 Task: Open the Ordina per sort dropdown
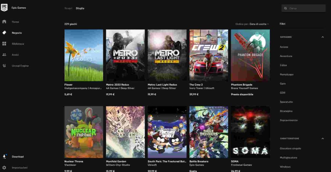252,24
